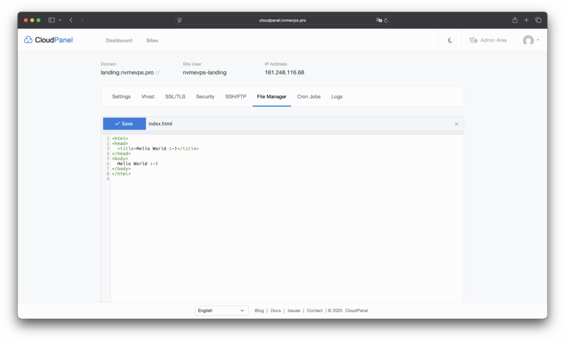Close the index.html editor with the X
The height and width of the screenshot is (342, 565).
point(456,124)
